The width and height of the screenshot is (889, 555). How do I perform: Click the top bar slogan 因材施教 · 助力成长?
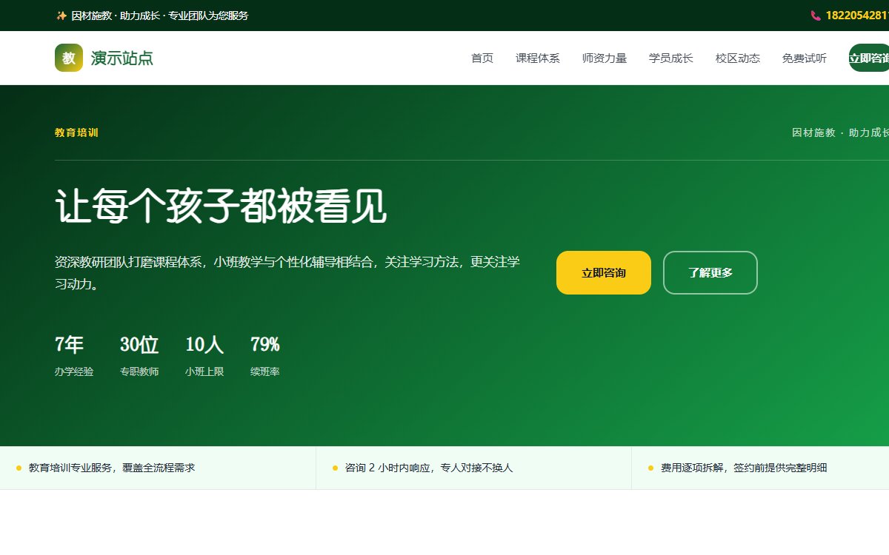tap(159, 16)
